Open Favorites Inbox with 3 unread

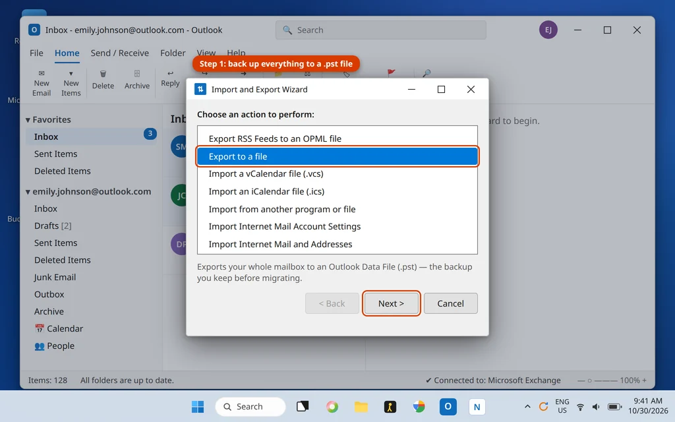tap(91, 136)
